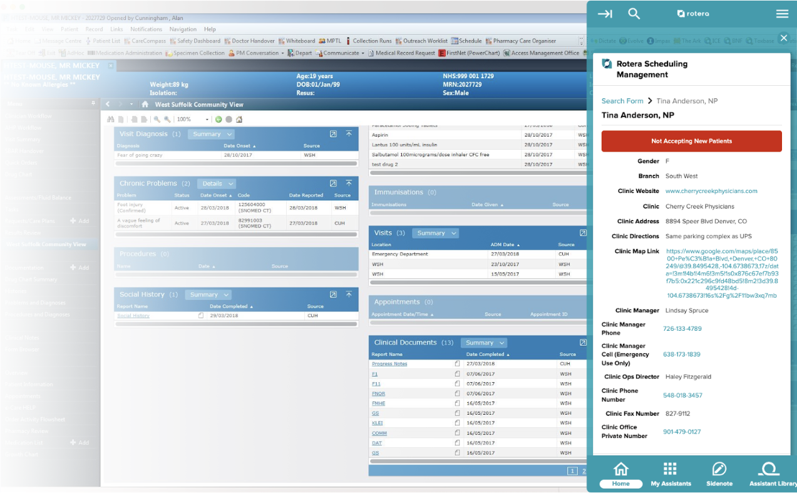The height and width of the screenshot is (493, 797).
Task: Click Clinic Phone Number 548-018-3457
Action: pos(682,395)
